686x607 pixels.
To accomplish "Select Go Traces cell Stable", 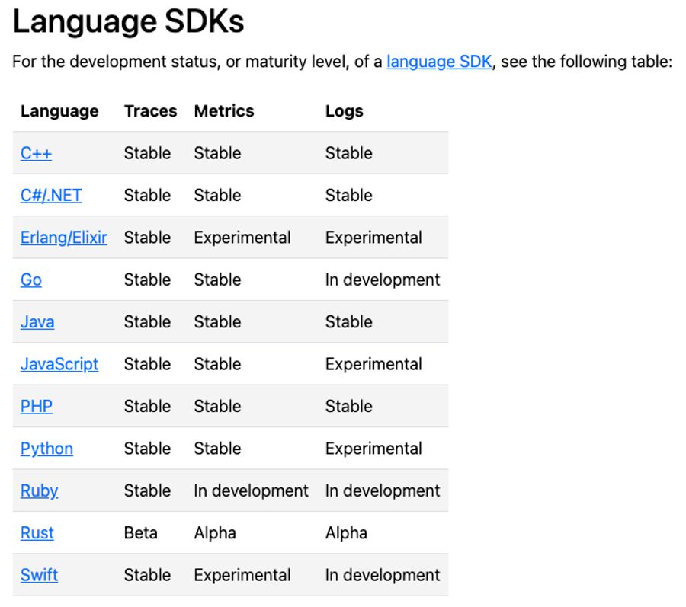I will [x=147, y=280].
